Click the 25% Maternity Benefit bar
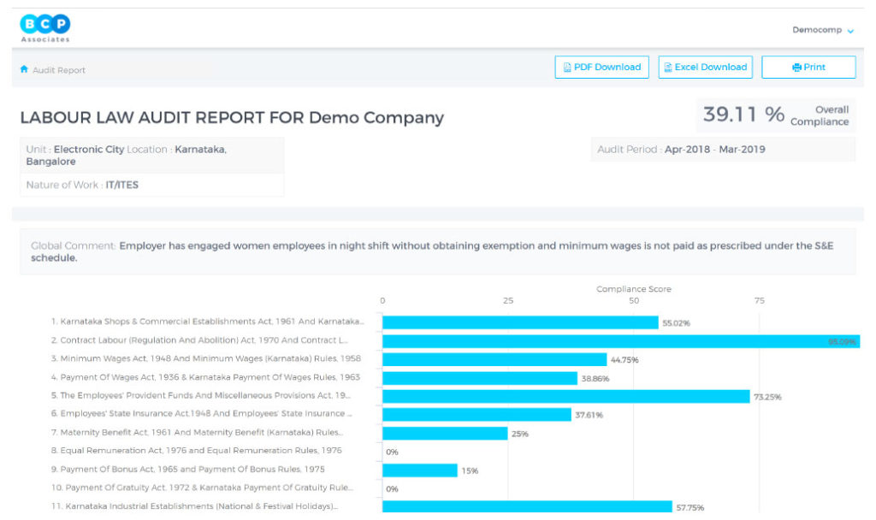Screen dimensions: 876x520 coord(445,434)
